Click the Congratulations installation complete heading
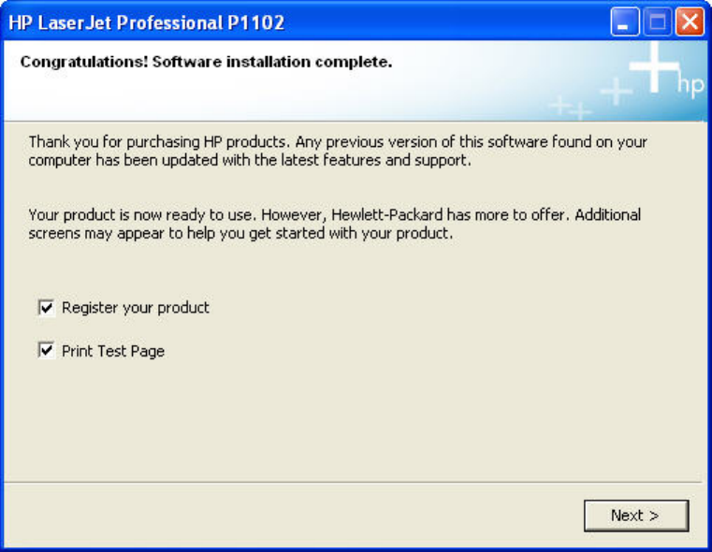This screenshot has height=552, width=712. click(x=206, y=63)
